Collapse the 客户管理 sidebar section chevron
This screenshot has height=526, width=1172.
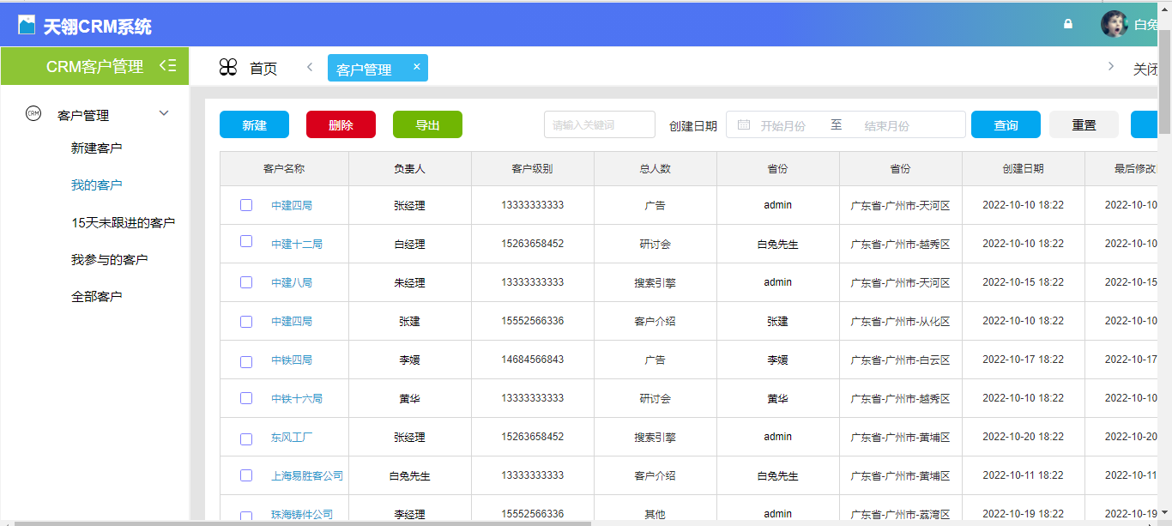(x=164, y=112)
